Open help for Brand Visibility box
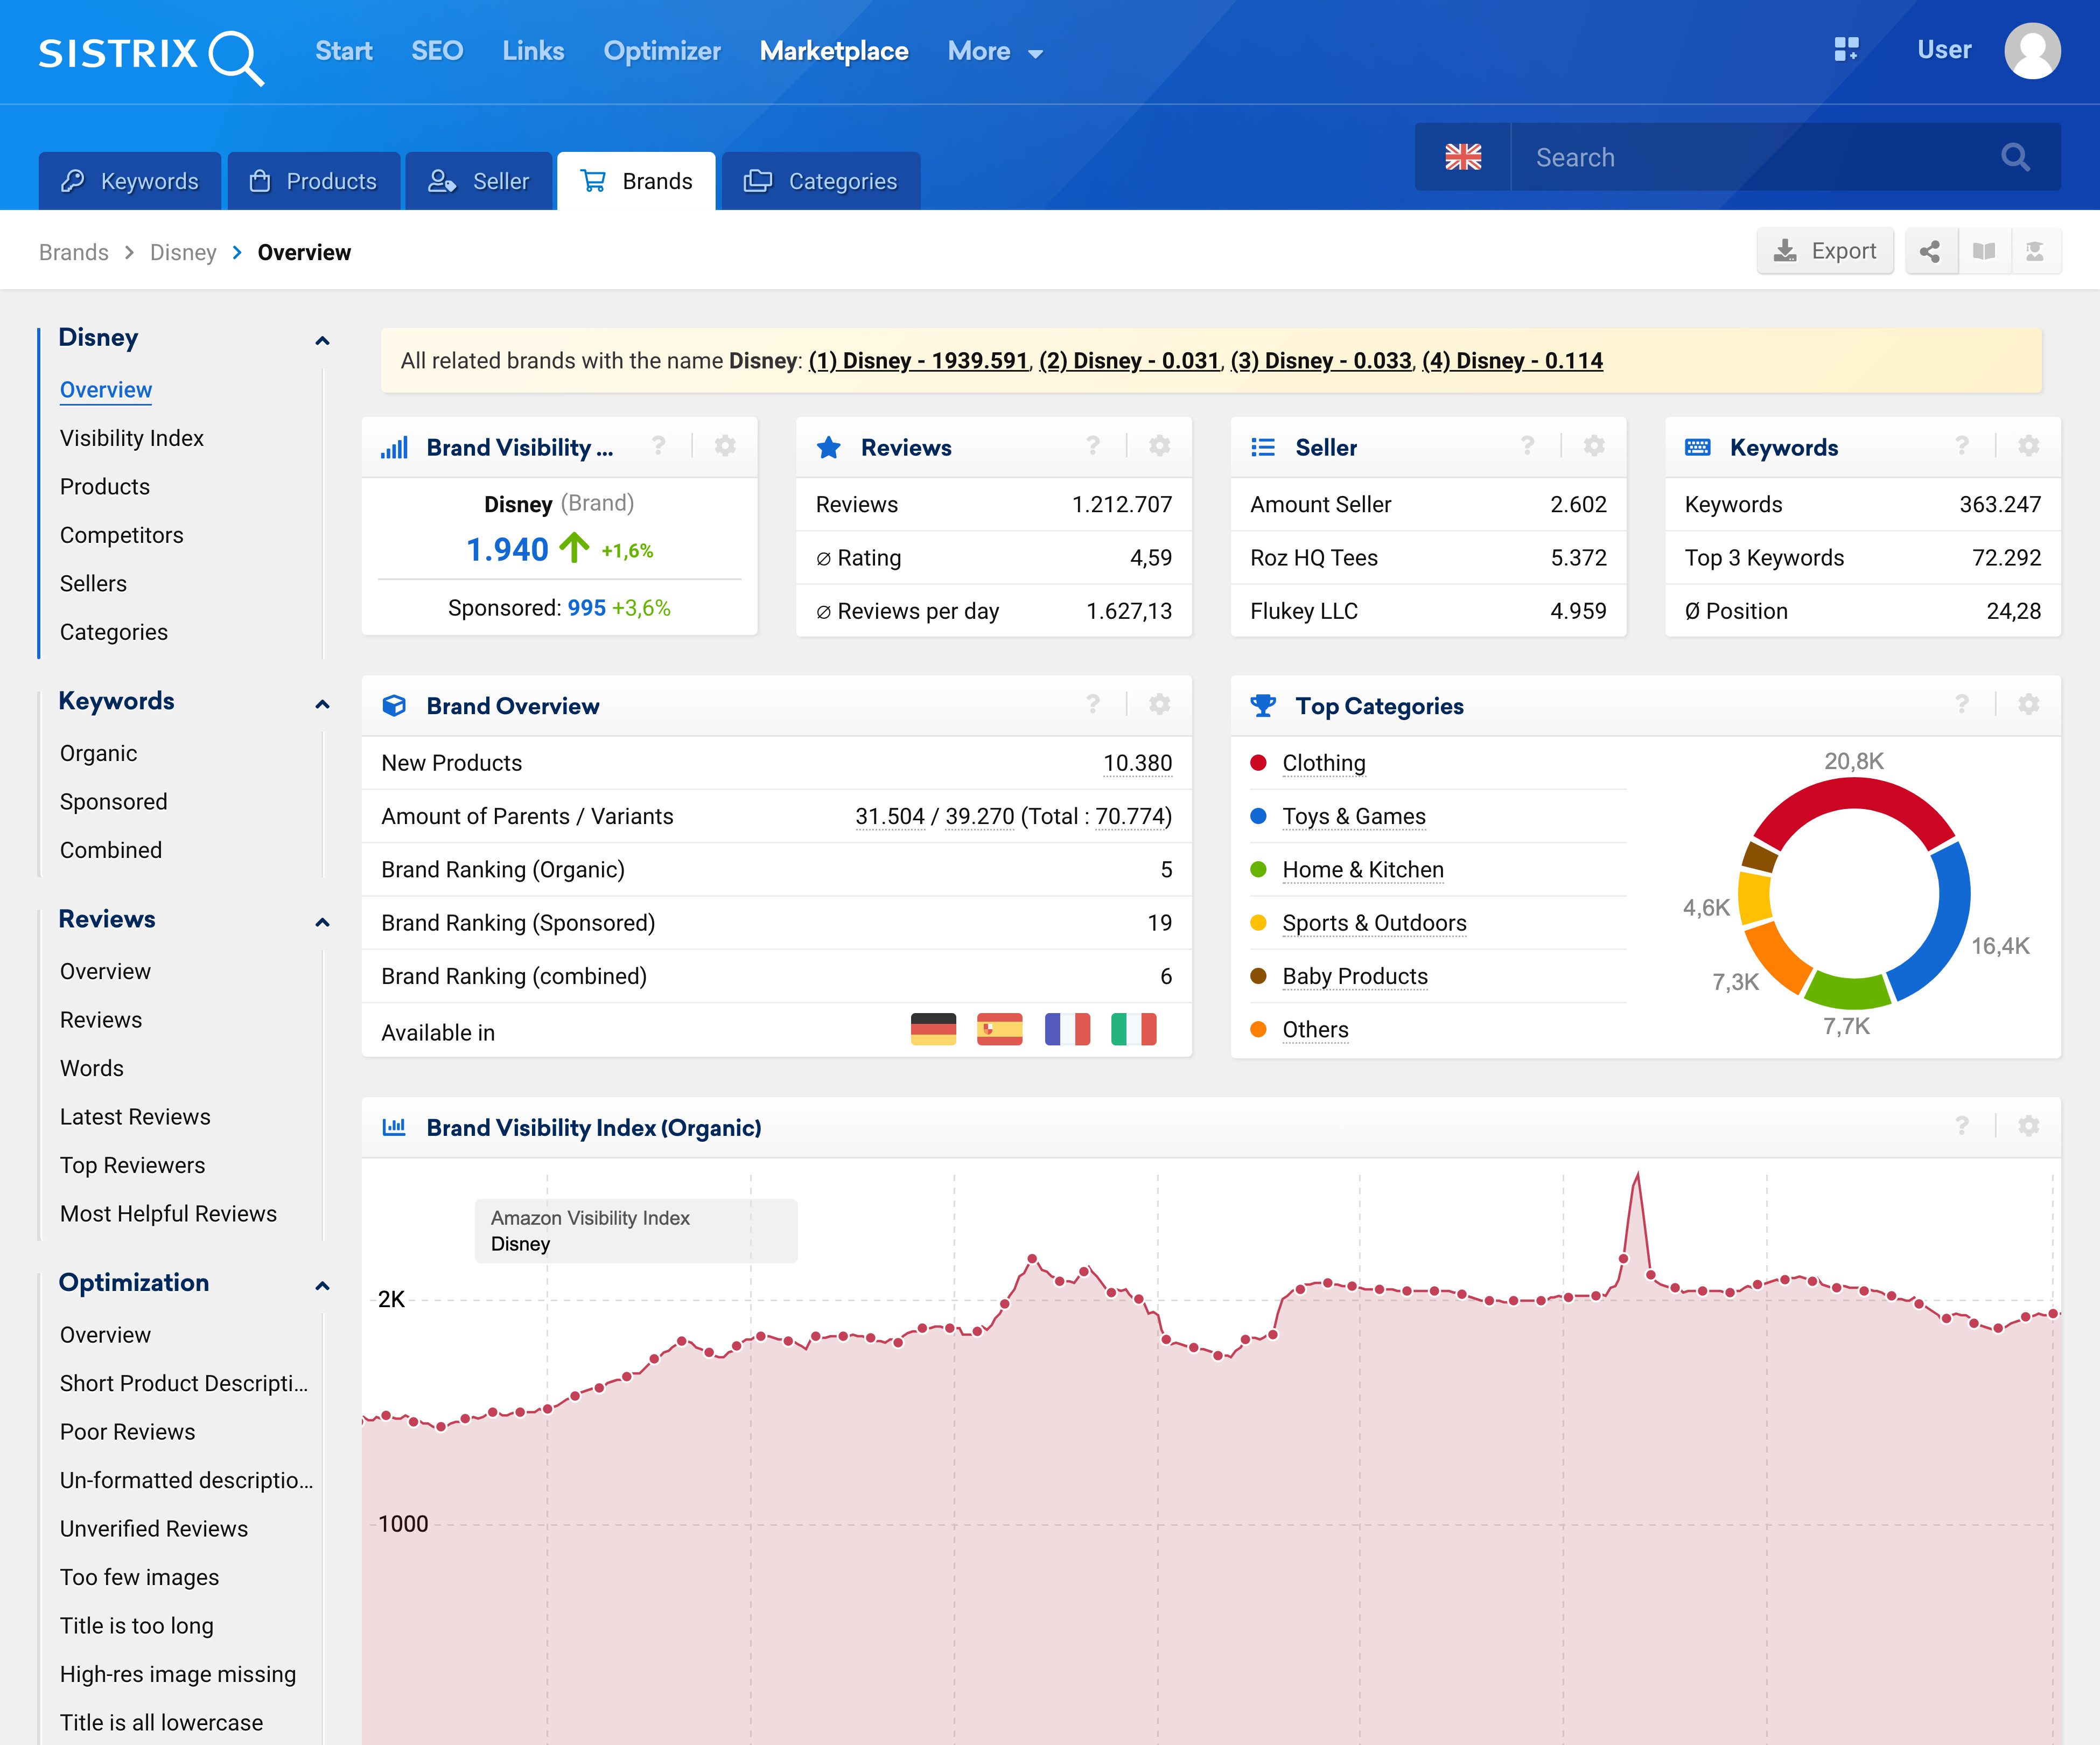The width and height of the screenshot is (2100, 1745). tap(658, 446)
